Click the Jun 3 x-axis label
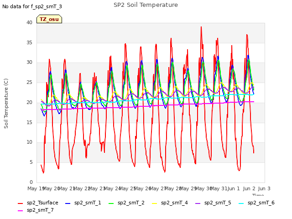Screen dimensions: 292x219 pyautogui.click(x=264, y=188)
